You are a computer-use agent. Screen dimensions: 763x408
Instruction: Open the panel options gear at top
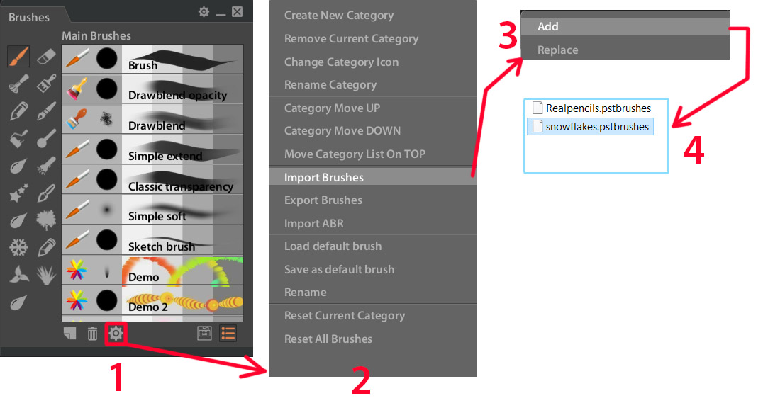pyautogui.click(x=204, y=11)
